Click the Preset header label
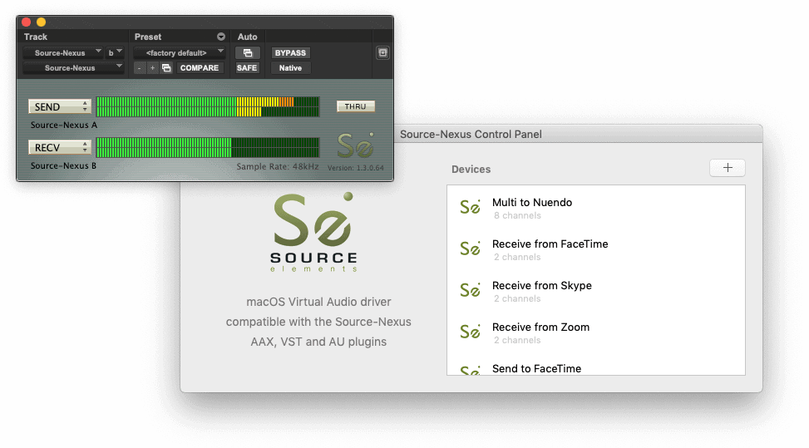809x448 pixels. [x=147, y=37]
